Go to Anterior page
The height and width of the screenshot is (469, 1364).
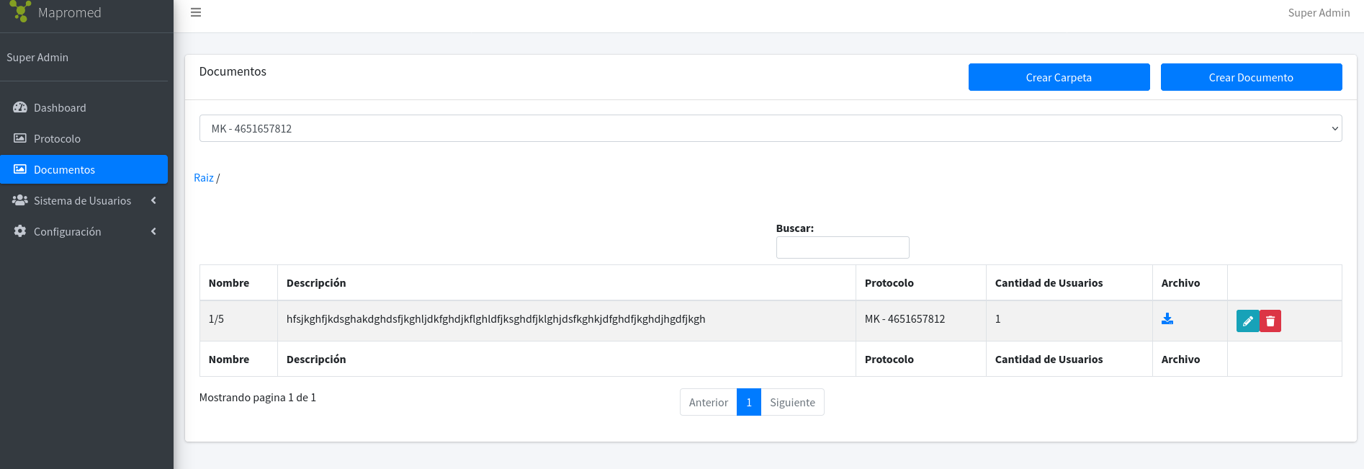coord(708,403)
